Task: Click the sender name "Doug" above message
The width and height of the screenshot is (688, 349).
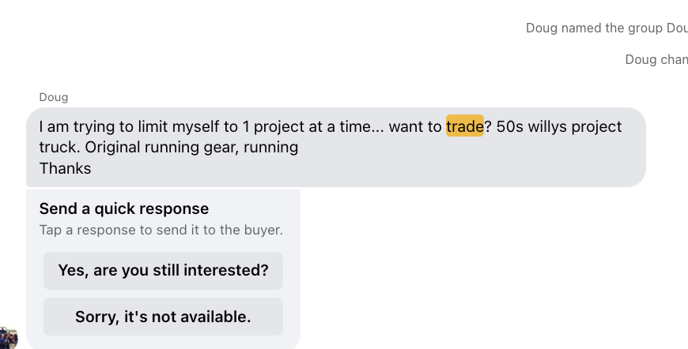Action: tap(54, 97)
